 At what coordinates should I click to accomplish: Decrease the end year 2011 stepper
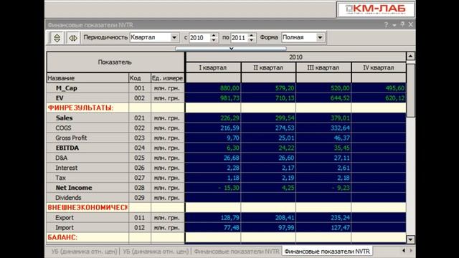252,40
